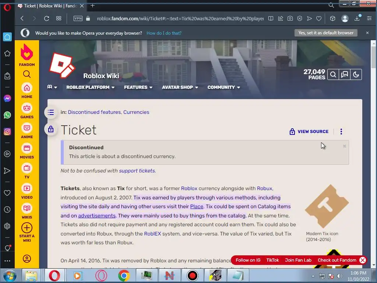Open the downloads panel
This screenshot has width=377, height=283.
[357, 18]
